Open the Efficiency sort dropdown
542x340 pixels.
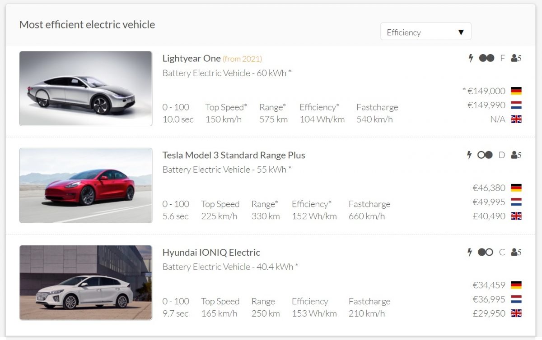(425, 32)
